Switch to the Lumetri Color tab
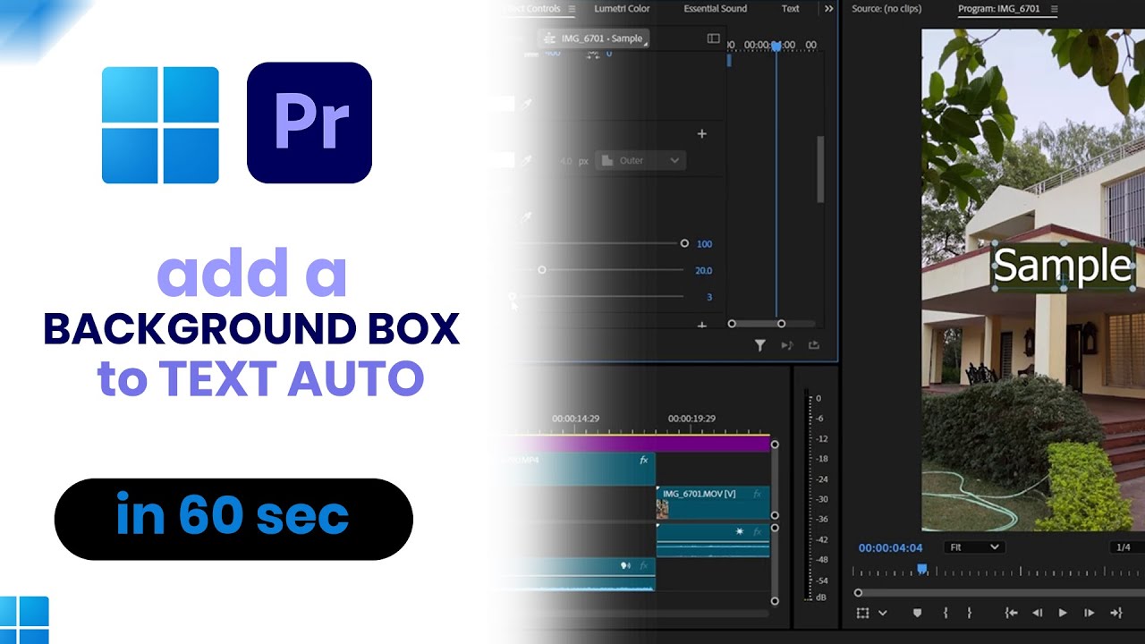Image resolution: width=1145 pixels, height=644 pixels. tap(622, 9)
